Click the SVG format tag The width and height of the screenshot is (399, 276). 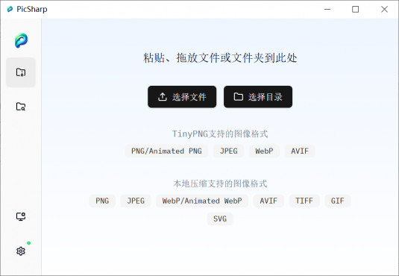pos(220,219)
